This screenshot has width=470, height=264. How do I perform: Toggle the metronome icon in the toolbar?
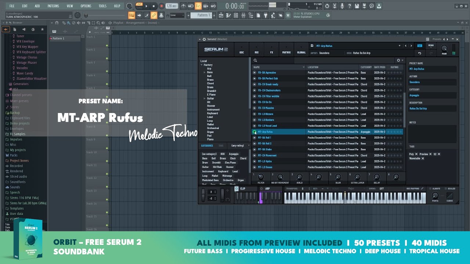pyautogui.click(x=183, y=6)
